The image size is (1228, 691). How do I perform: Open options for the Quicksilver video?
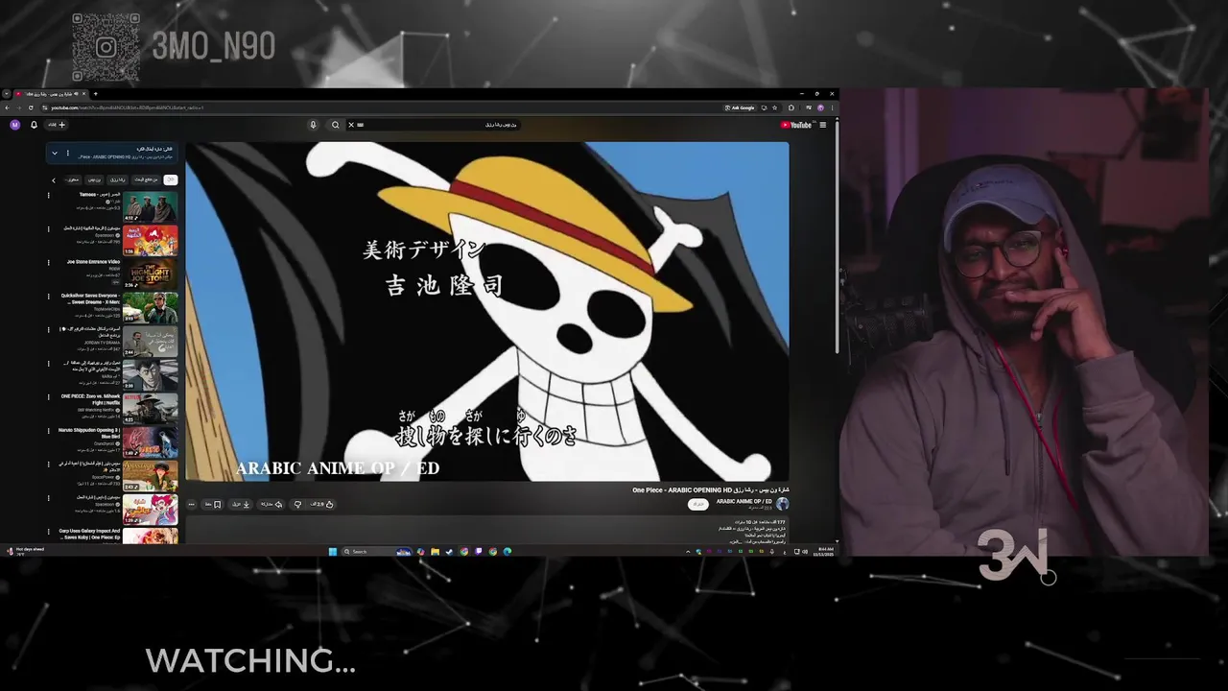[x=49, y=296]
